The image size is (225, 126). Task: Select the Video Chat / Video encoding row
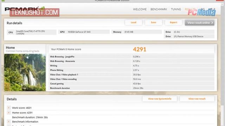tap(131, 79)
